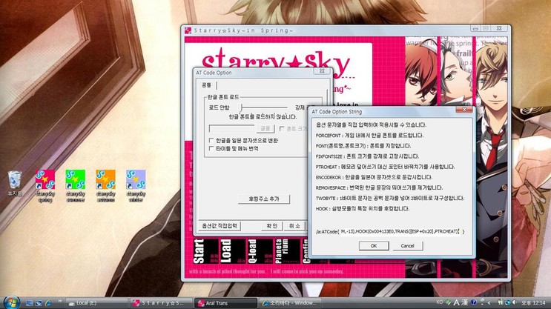Adjust the Korean font load slider
Viewport: 551px width, 309px height.
click(241, 107)
